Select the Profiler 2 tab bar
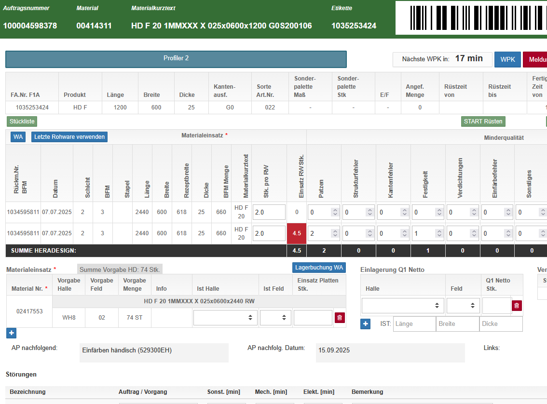This screenshot has width=547, height=404. 176,59
